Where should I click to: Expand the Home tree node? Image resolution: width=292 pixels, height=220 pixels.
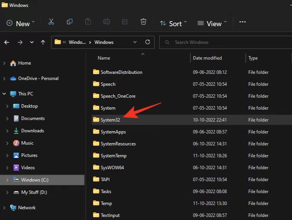(4, 63)
